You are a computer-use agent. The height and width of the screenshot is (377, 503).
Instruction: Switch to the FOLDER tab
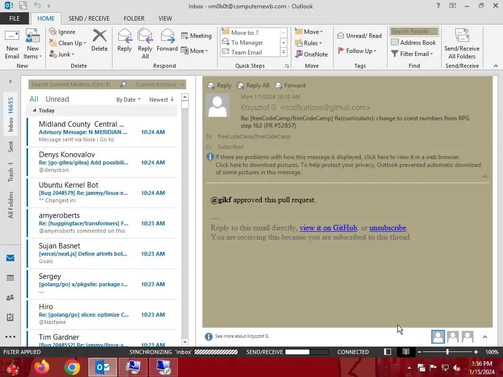(134, 18)
